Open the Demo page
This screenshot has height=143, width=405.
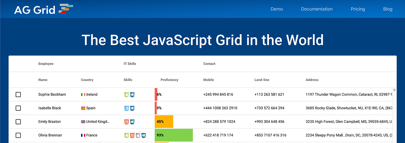click(x=277, y=9)
